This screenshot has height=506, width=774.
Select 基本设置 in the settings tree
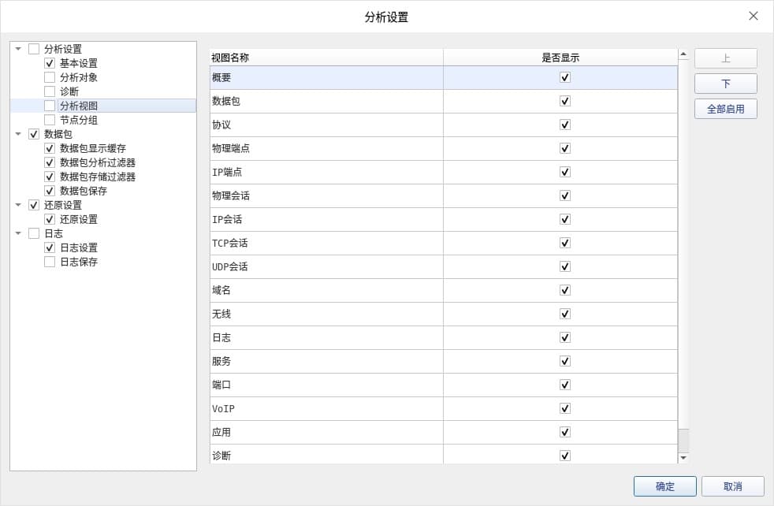click(x=79, y=63)
